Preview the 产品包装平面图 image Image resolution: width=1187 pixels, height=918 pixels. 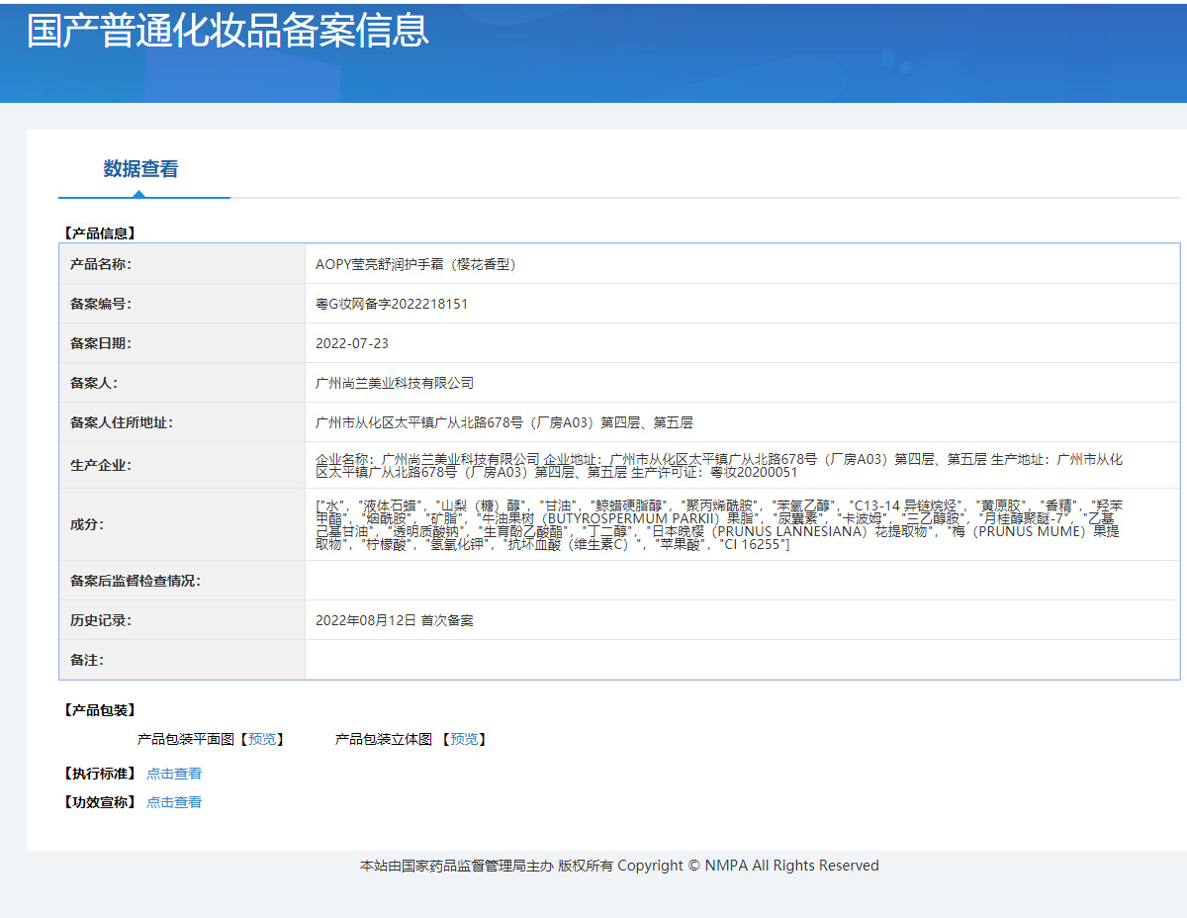(x=262, y=739)
